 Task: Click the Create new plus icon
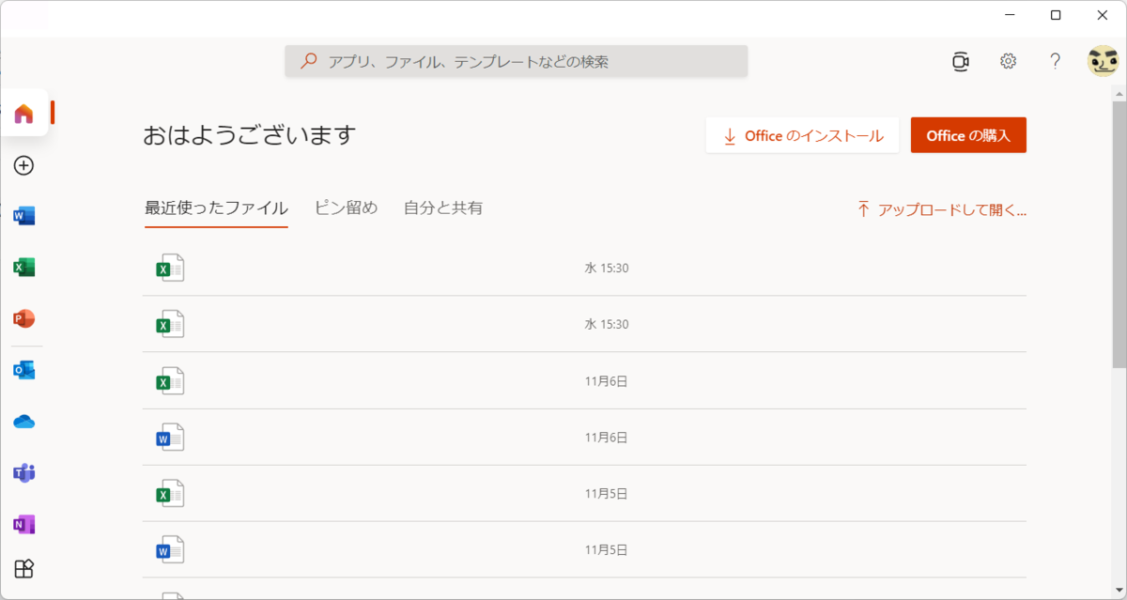24,165
